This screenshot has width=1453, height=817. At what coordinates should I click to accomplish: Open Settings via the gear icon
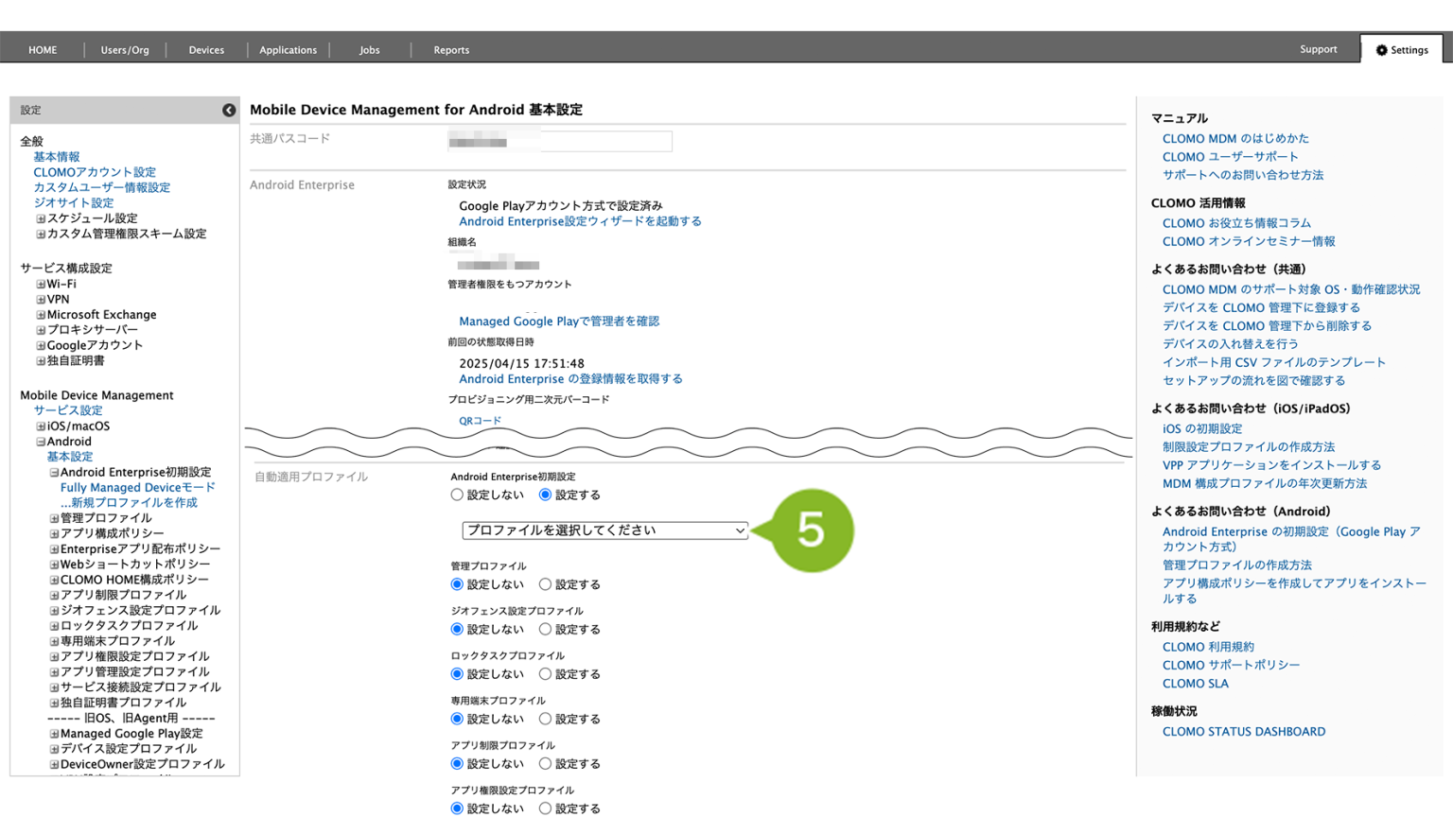(1382, 50)
